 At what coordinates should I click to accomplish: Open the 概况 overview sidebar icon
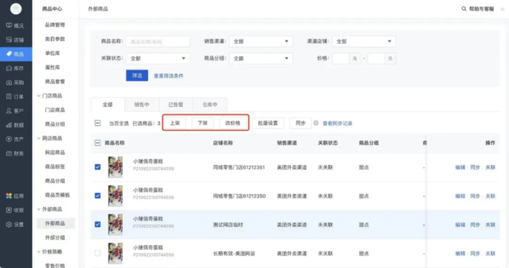[9, 25]
